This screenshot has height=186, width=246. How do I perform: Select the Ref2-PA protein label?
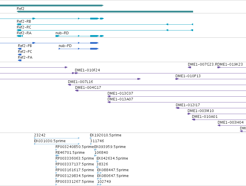[25, 57]
